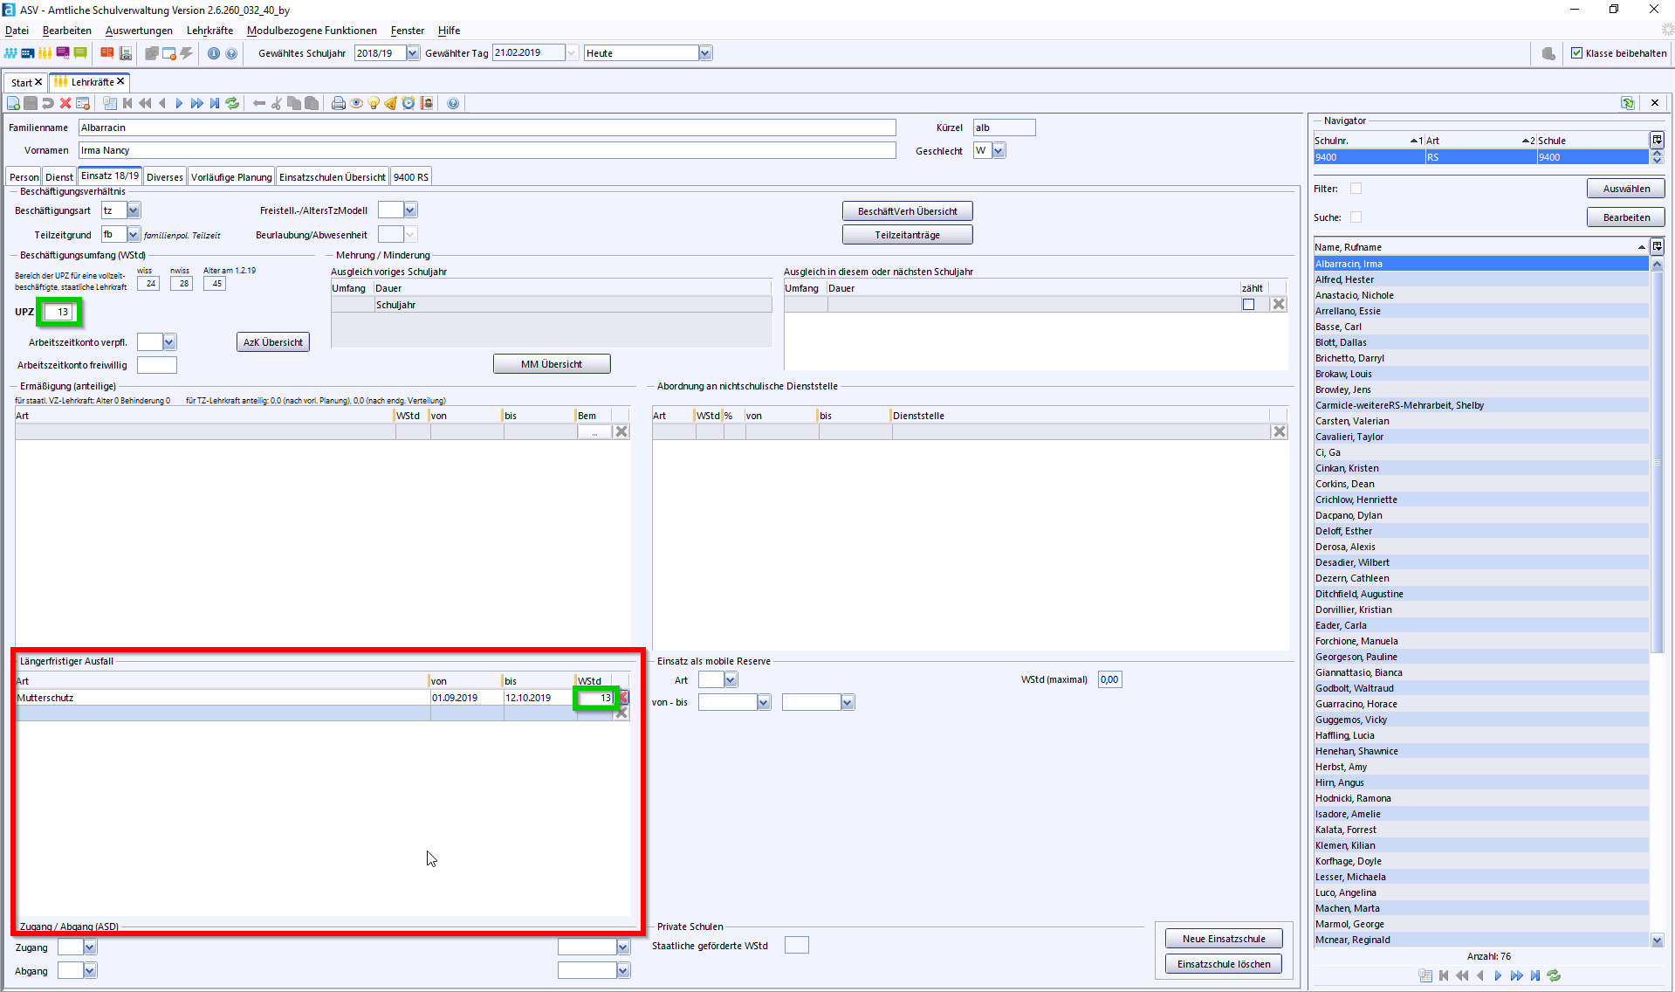Select Herbst, Amy in the teacher list
1675x992 pixels.
click(x=1480, y=767)
